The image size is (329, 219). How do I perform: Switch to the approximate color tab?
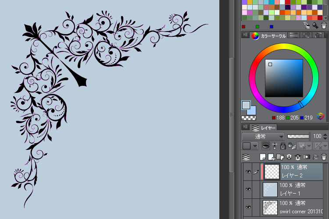[x=318, y=35]
